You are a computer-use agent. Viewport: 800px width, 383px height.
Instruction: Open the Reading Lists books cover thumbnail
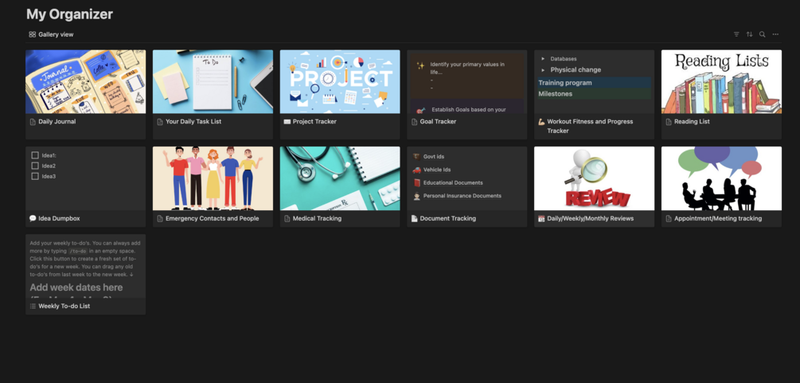721,82
